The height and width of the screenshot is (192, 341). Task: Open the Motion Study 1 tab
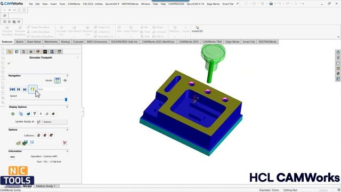(x=46, y=186)
